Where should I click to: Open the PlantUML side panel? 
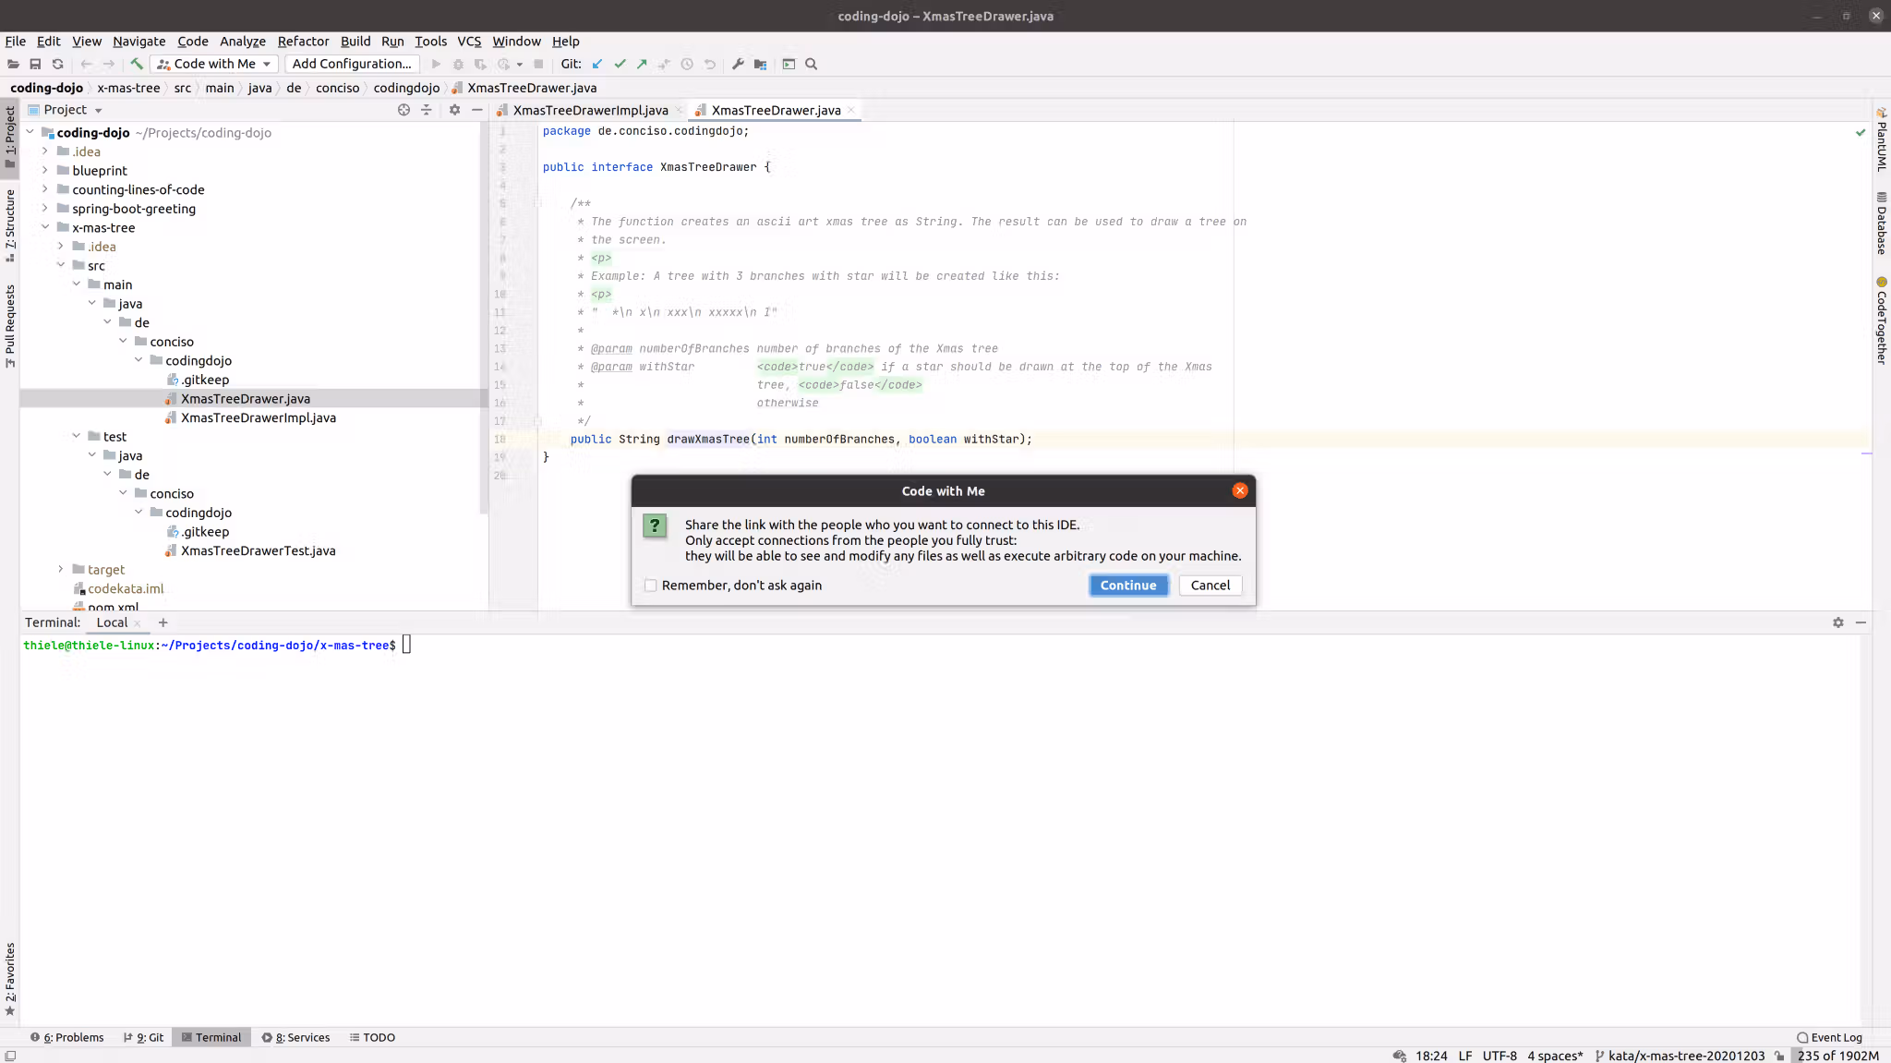coord(1881,139)
